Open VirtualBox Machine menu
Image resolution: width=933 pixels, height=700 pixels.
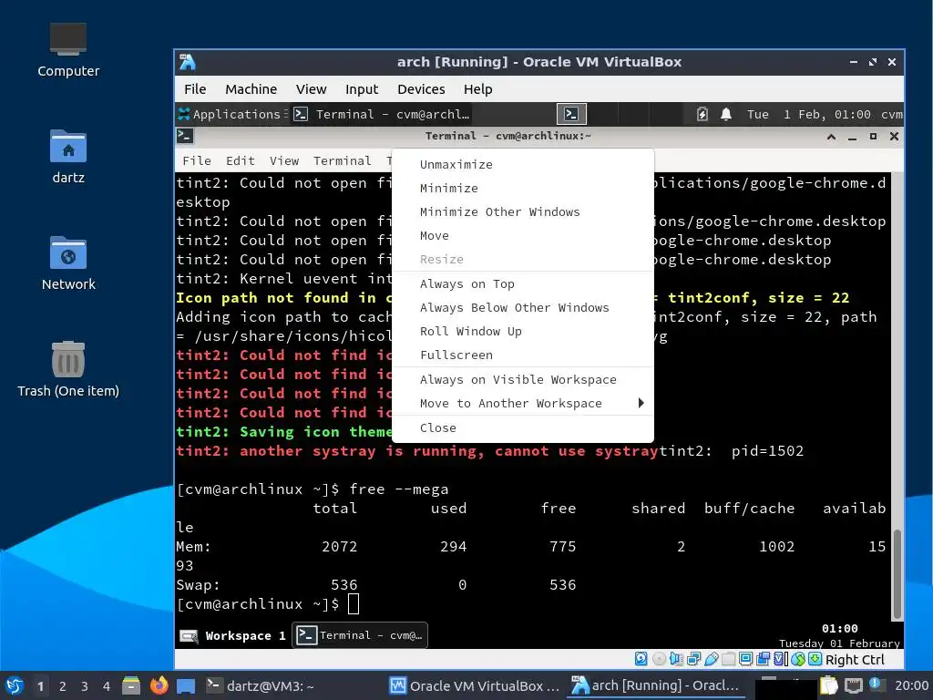coord(251,89)
